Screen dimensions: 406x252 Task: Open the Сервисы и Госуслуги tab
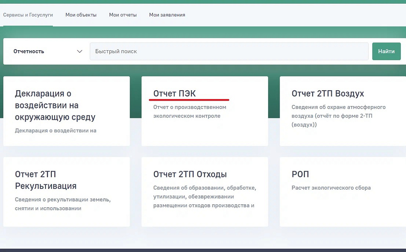28,15
